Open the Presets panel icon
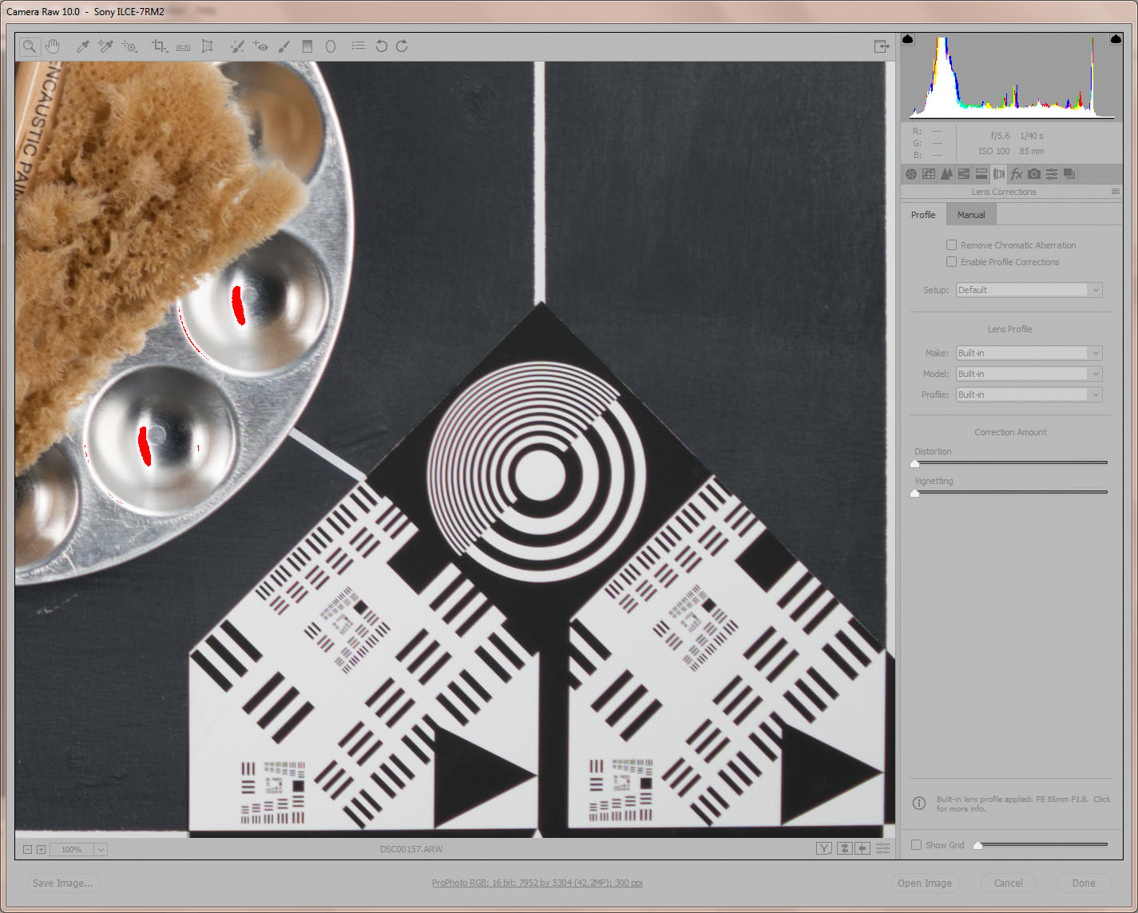The height and width of the screenshot is (913, 1138). pyautogui.click(x=1052, y=174)
